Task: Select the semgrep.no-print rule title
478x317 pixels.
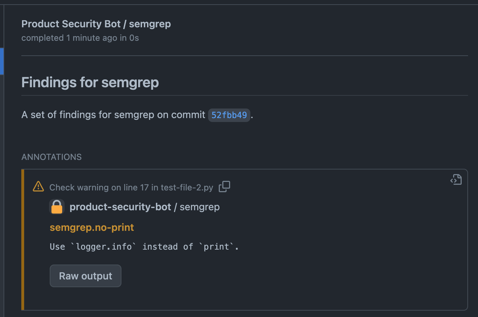Action: pos(92,227)
